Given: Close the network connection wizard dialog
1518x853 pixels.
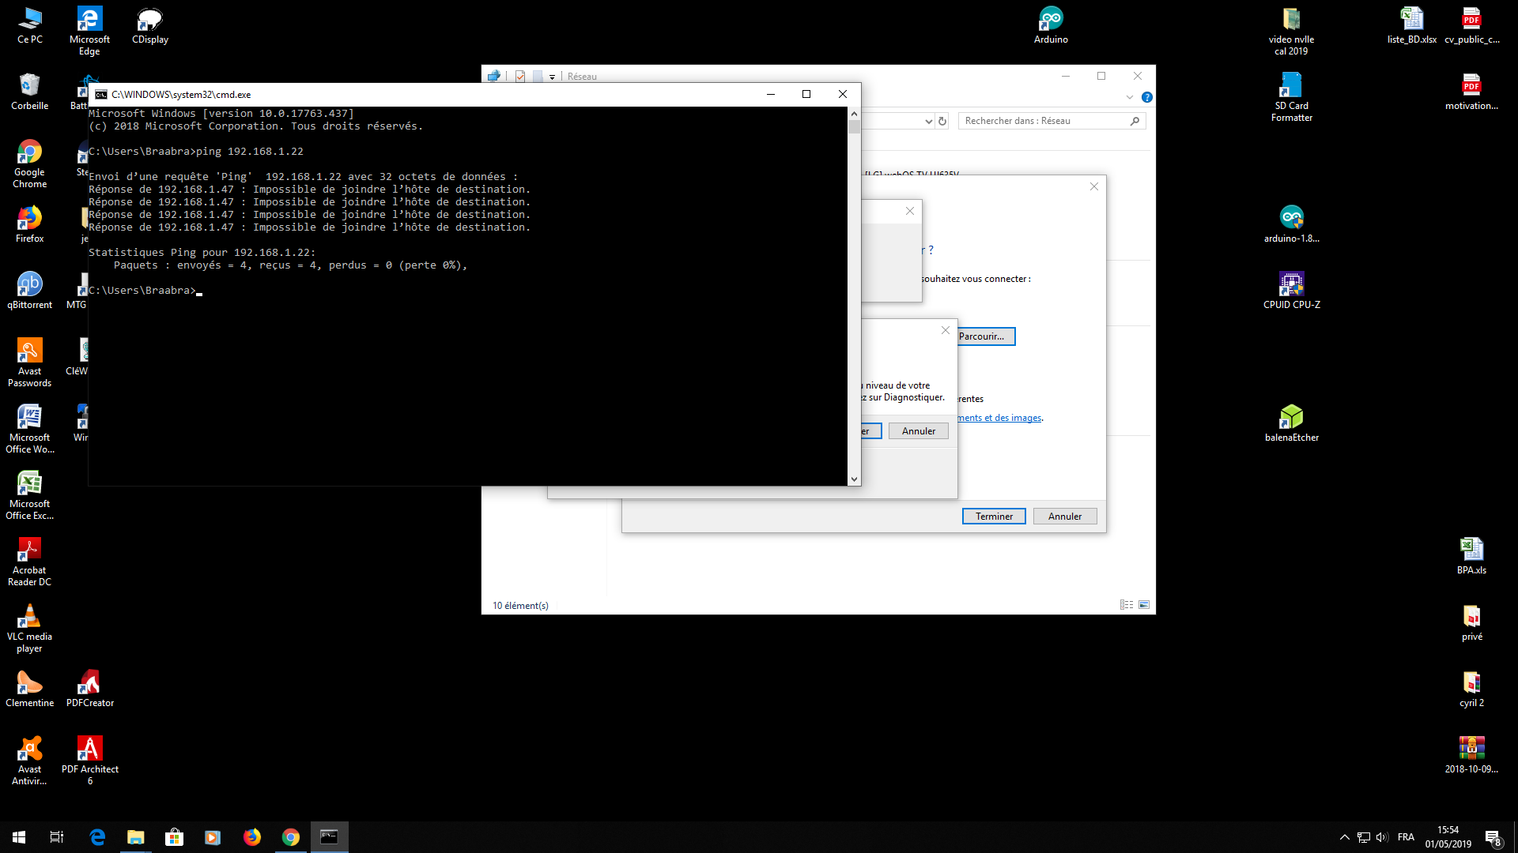Looking at the screenshot, I should tap(1094, 186).
